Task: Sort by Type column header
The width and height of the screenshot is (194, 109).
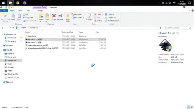Action: click(x=81, y=32)
